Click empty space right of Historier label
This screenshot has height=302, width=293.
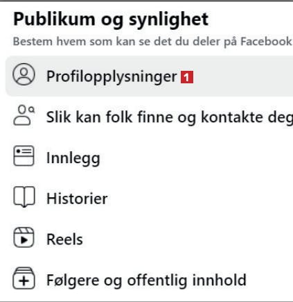tap(201, 199)
